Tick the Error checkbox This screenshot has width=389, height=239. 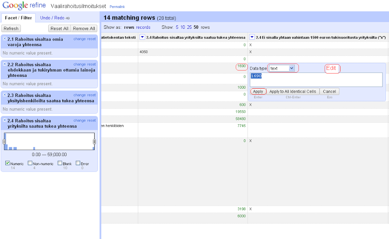[x=78, y=163]
